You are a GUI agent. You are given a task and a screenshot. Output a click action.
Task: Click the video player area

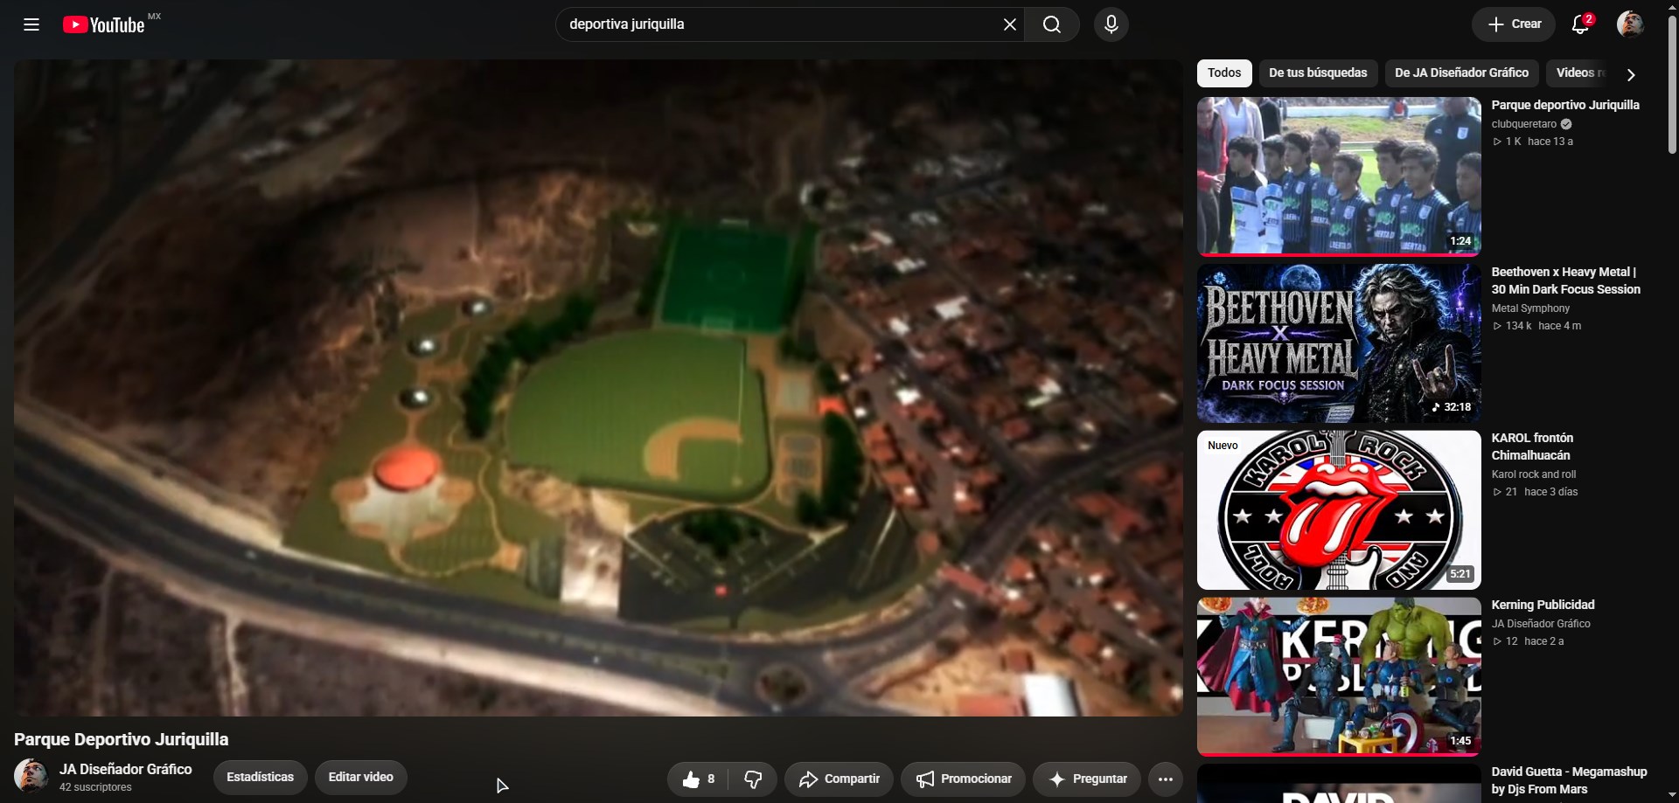598,388
